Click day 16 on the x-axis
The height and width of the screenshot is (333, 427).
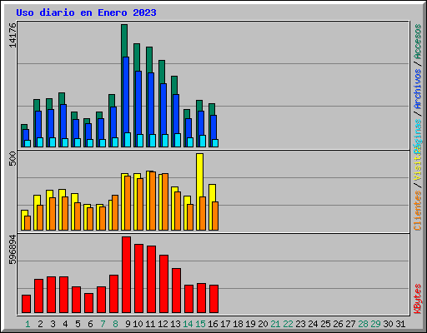pos(213,324)
